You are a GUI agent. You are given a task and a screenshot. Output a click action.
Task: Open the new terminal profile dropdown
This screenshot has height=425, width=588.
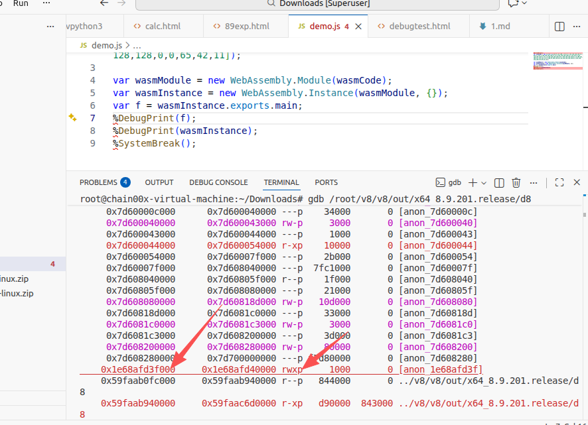pyautogui.click(x=484, y=183)
